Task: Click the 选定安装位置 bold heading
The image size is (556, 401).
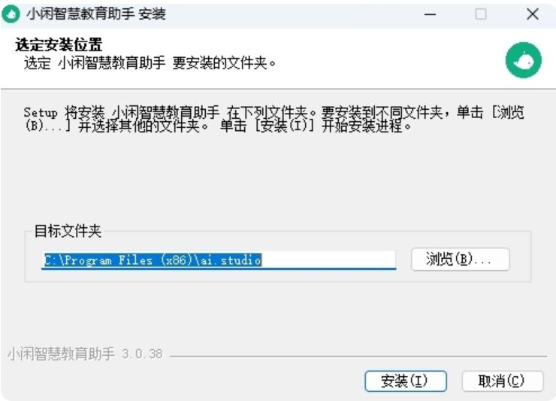Action: point(59,45)
